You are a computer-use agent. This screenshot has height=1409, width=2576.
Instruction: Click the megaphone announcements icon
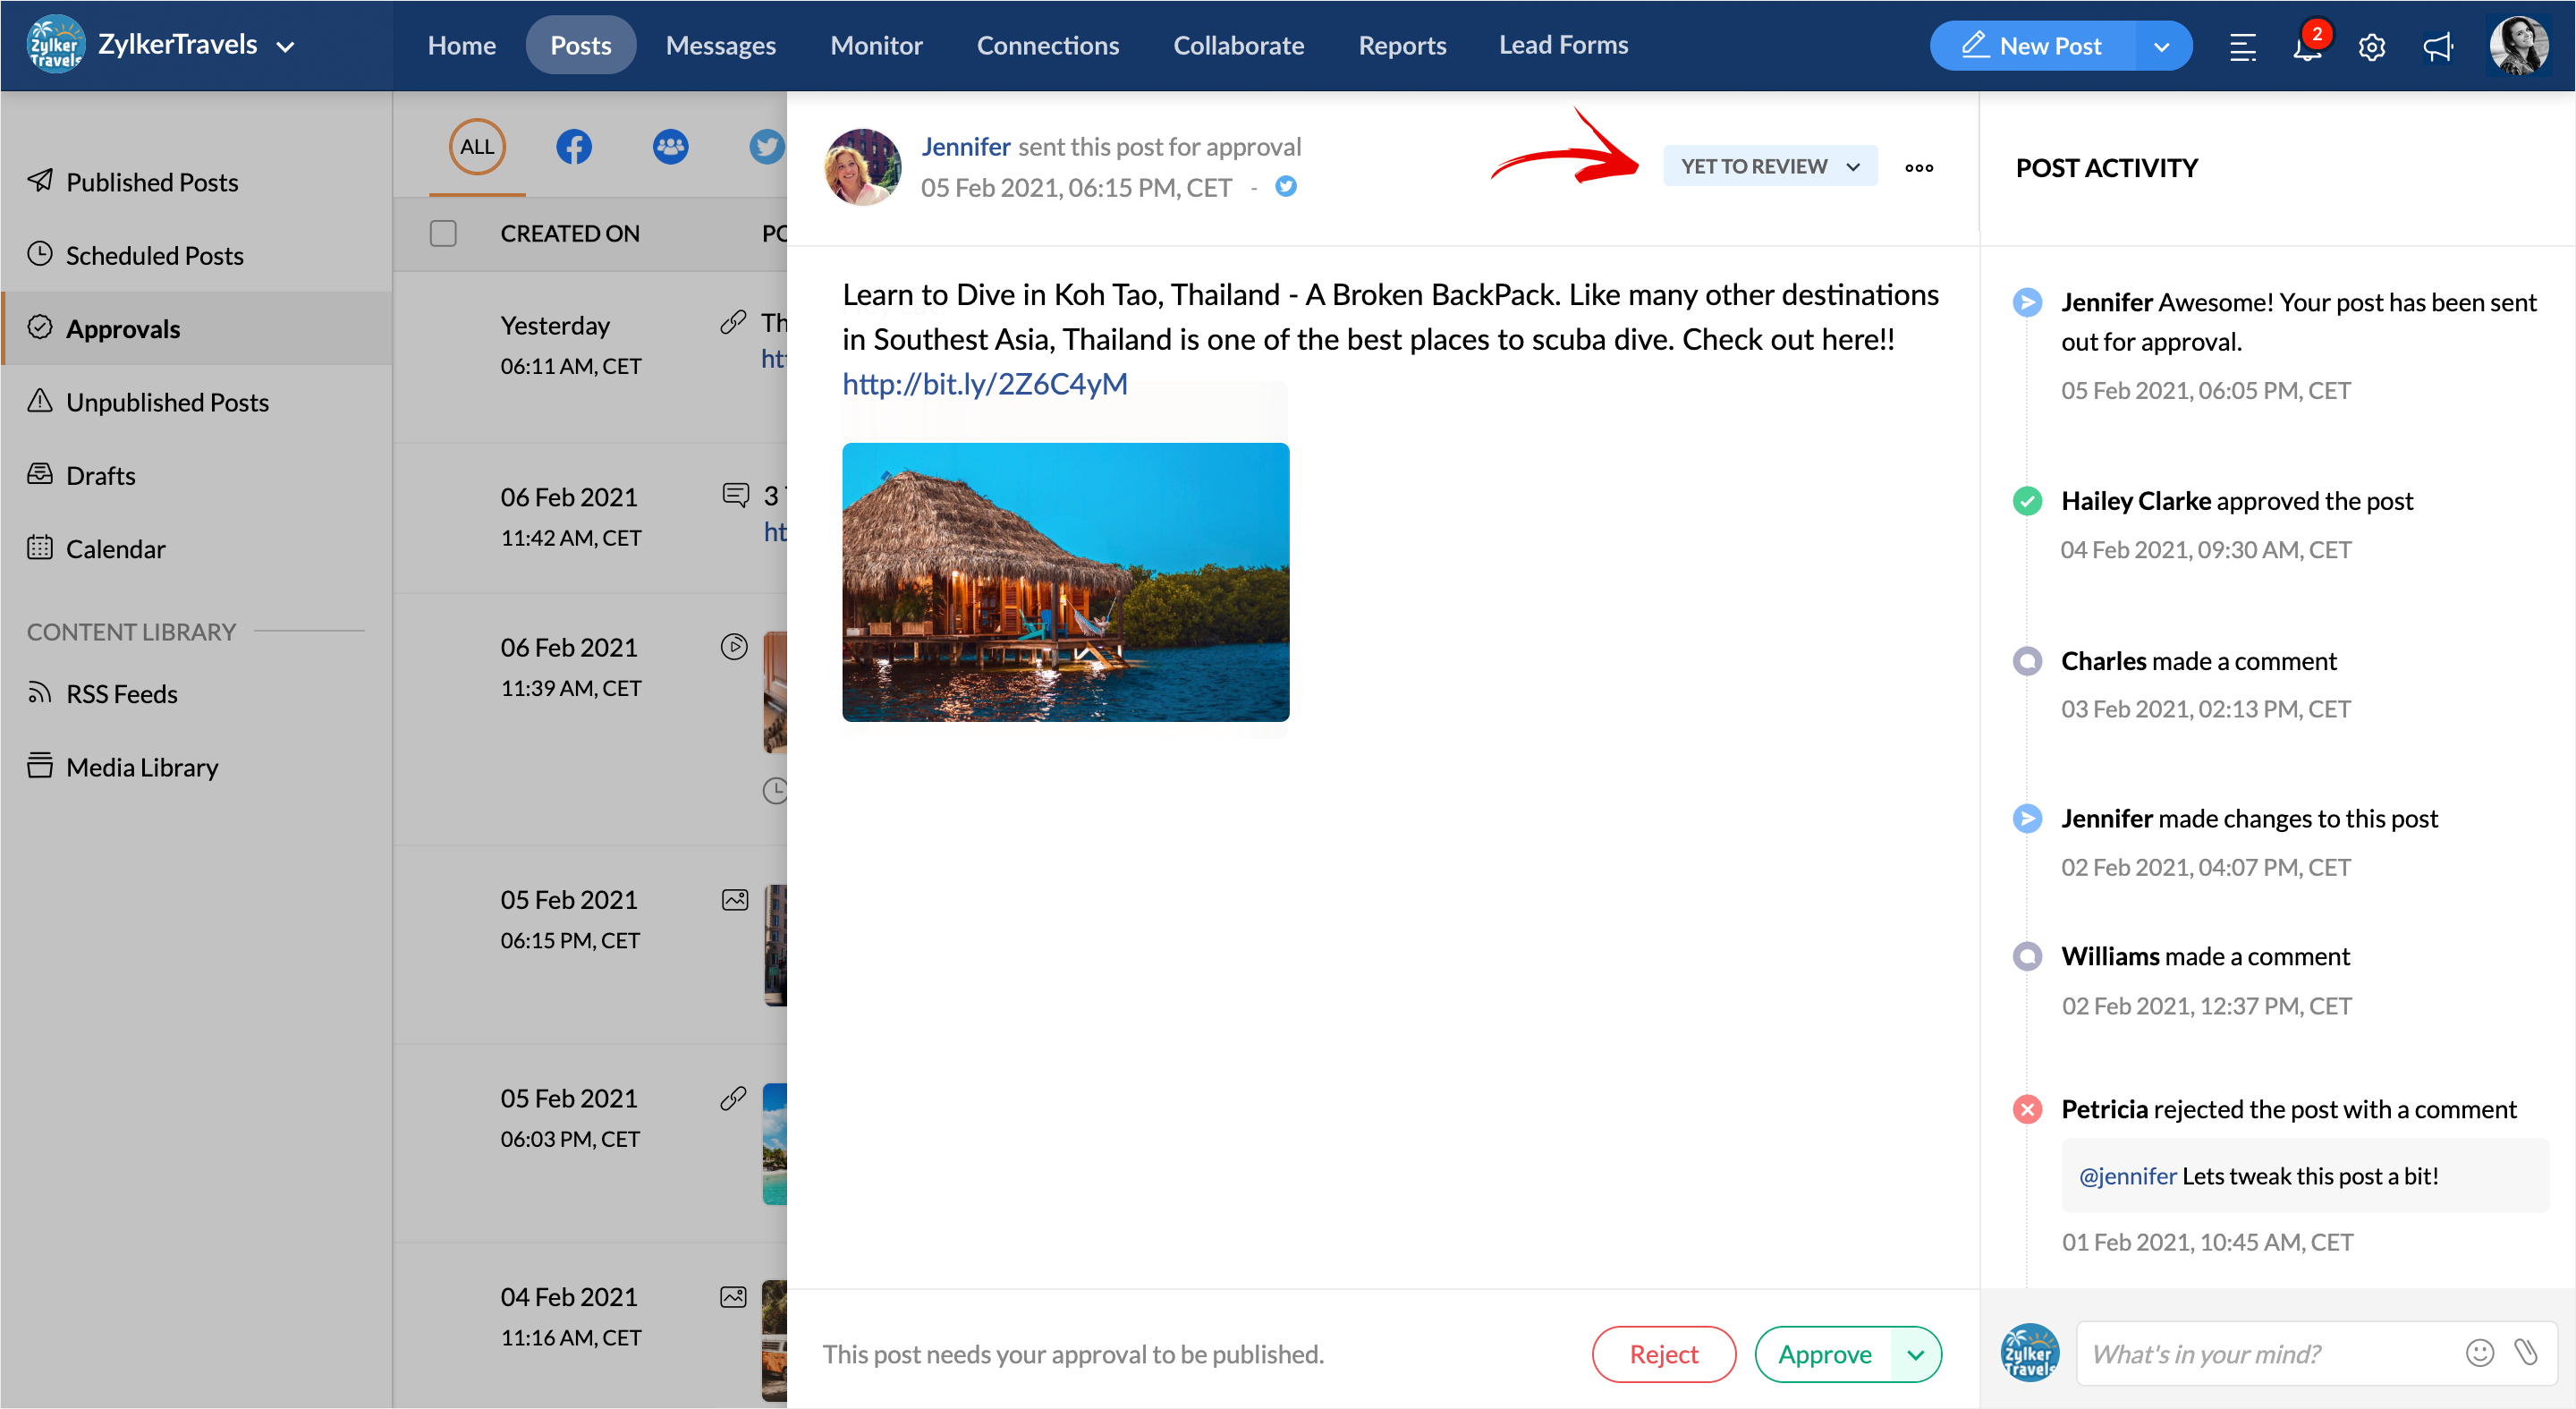pos(2437,47)
